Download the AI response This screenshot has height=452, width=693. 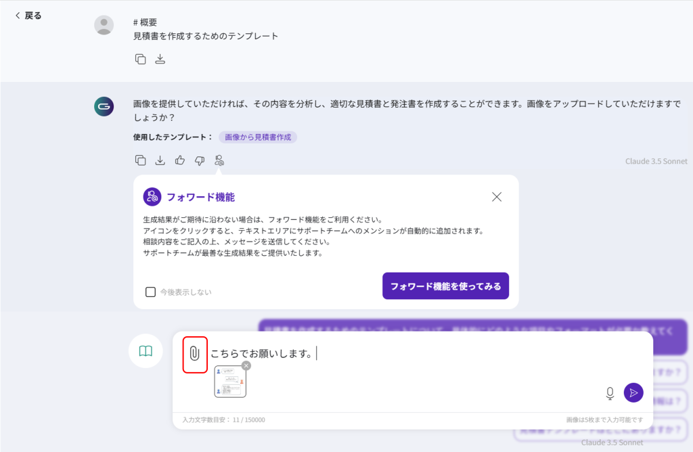tap(160, 160)
